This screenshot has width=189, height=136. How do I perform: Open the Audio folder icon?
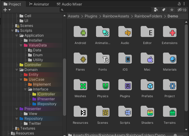pyautogui.click(x=125, y=32)
